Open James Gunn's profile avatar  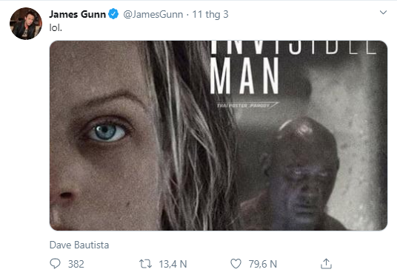(26, 24)
